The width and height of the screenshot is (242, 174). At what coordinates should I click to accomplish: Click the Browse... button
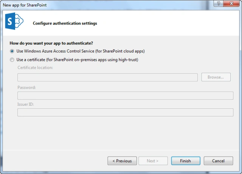[x=216, y=77]
